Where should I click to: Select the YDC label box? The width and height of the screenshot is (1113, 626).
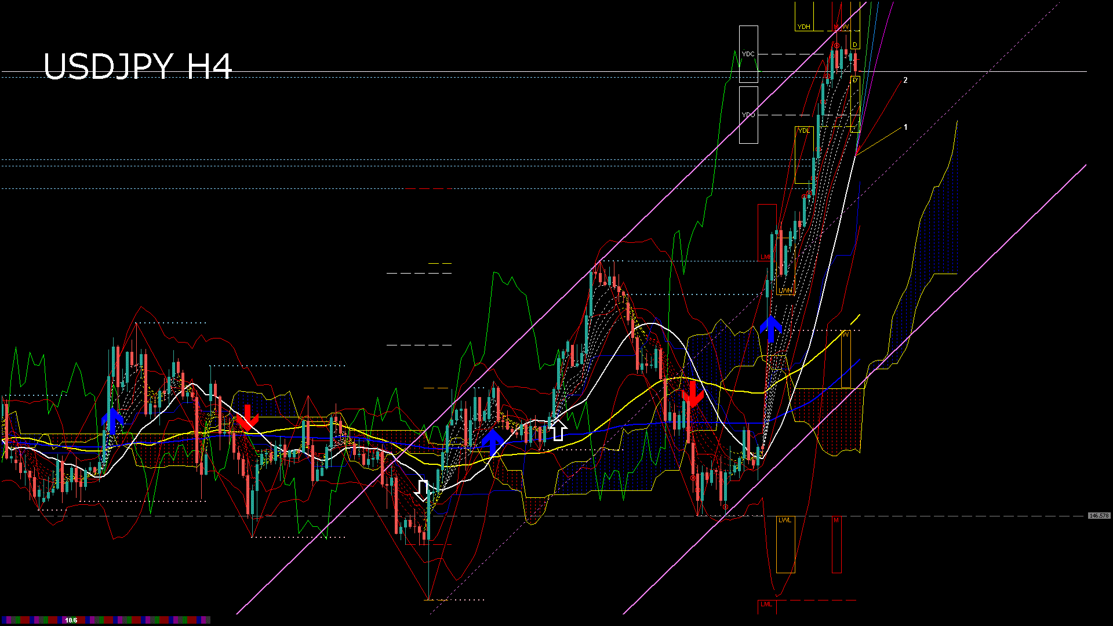pos(748,54)
